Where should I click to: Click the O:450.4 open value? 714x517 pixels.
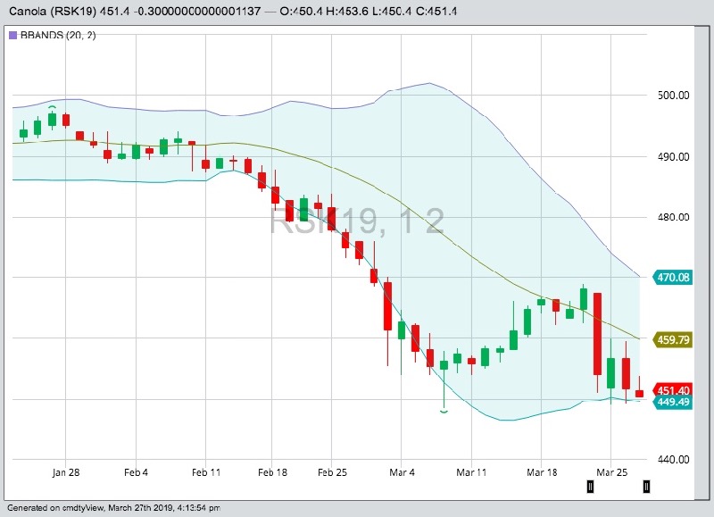coord(301,11)
